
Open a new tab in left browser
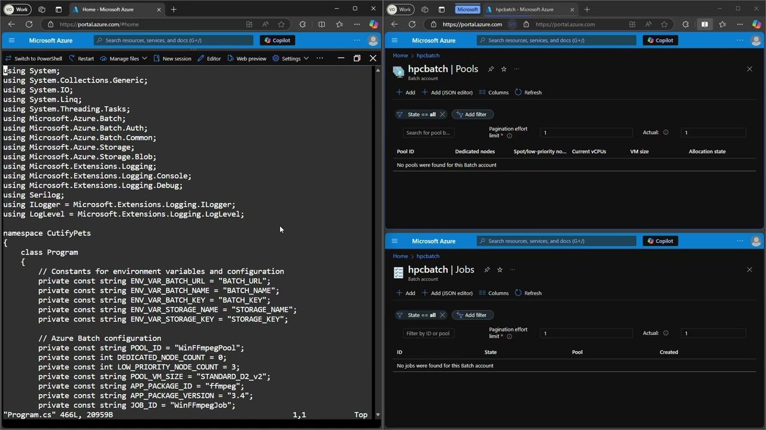[x=174, y=9]
